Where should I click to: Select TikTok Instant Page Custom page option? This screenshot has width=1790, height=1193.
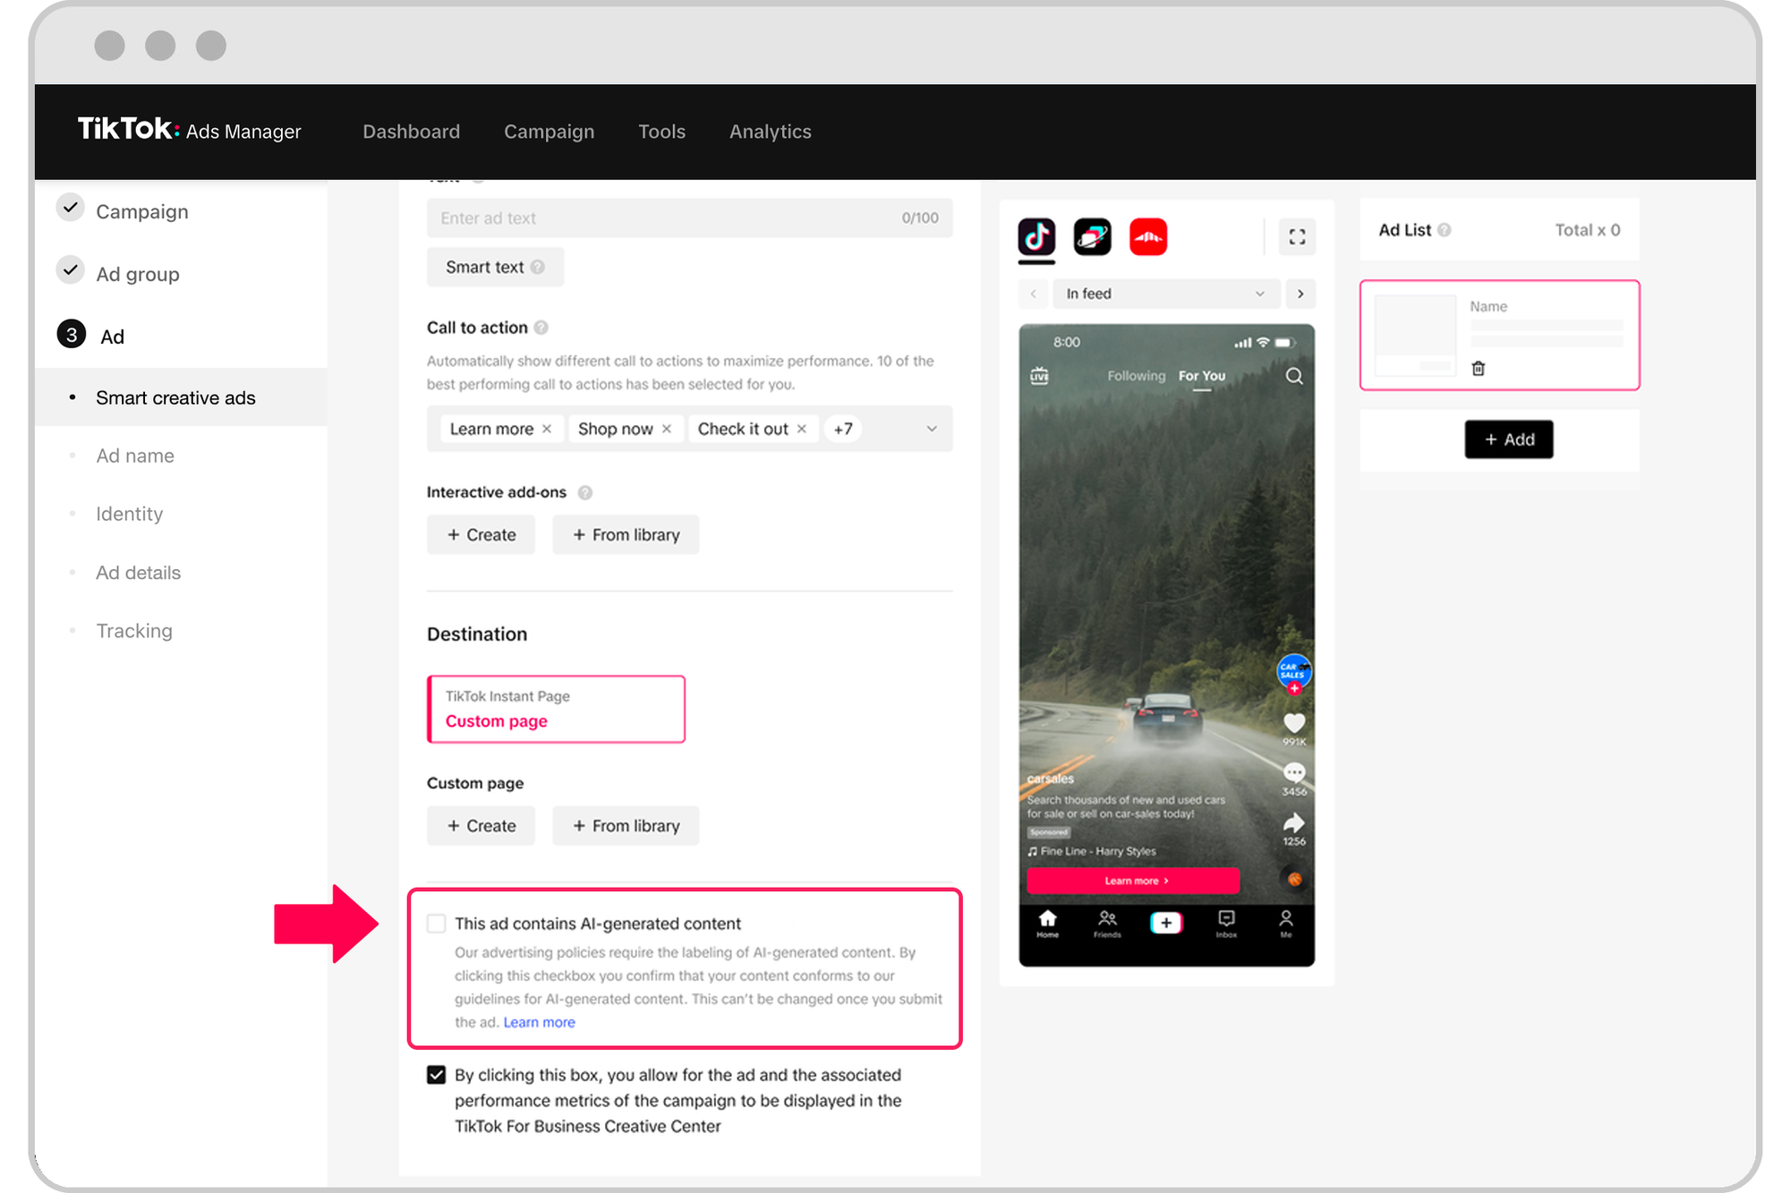click(x=556, y=709)
